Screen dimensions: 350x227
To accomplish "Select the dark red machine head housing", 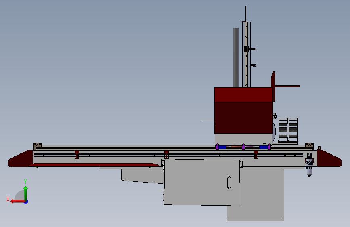I will 243,110.
